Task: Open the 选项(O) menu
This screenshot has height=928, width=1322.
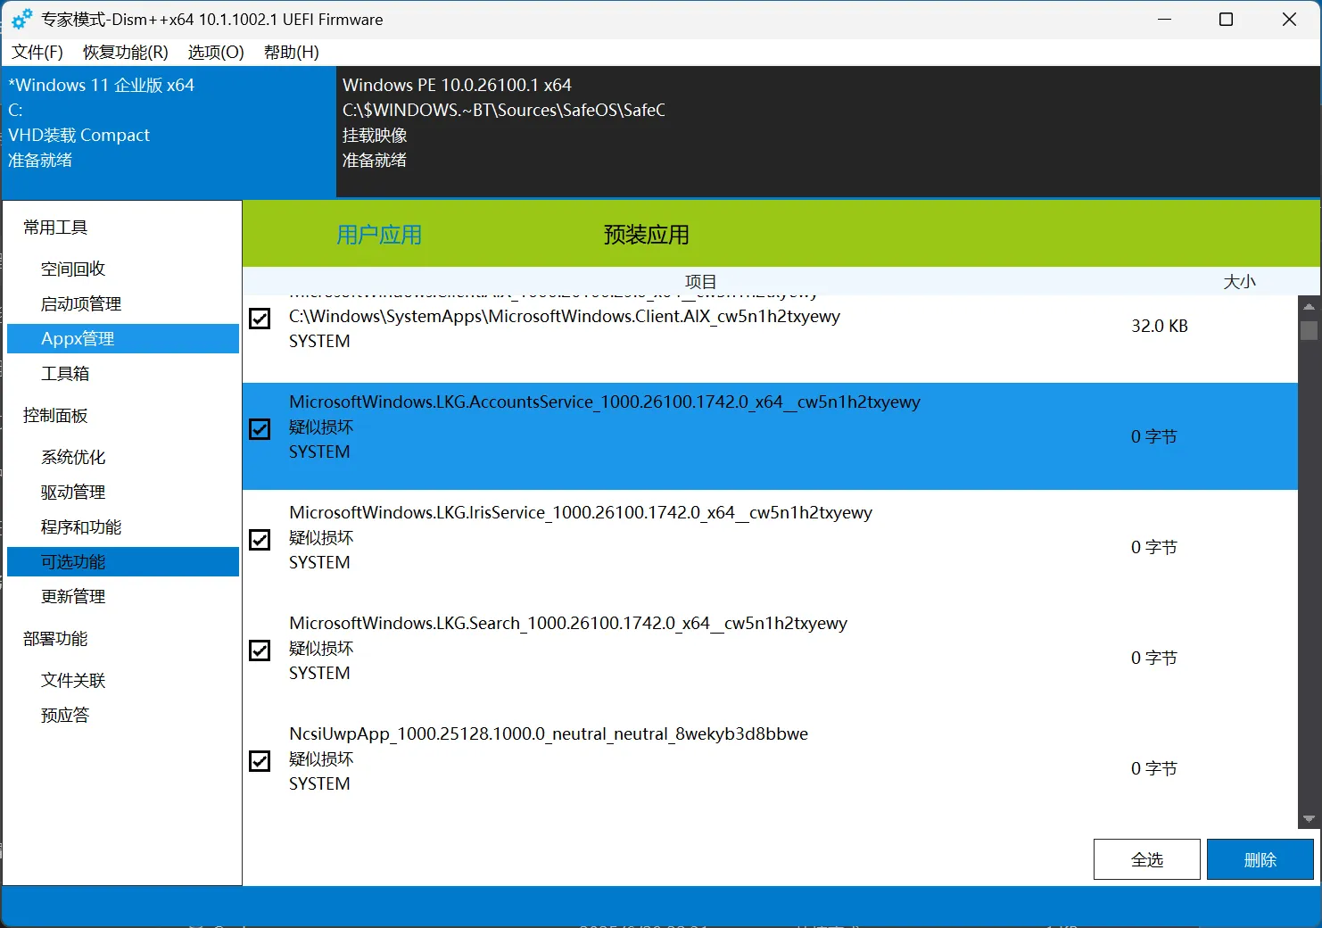Action: (x=216, y=53)
